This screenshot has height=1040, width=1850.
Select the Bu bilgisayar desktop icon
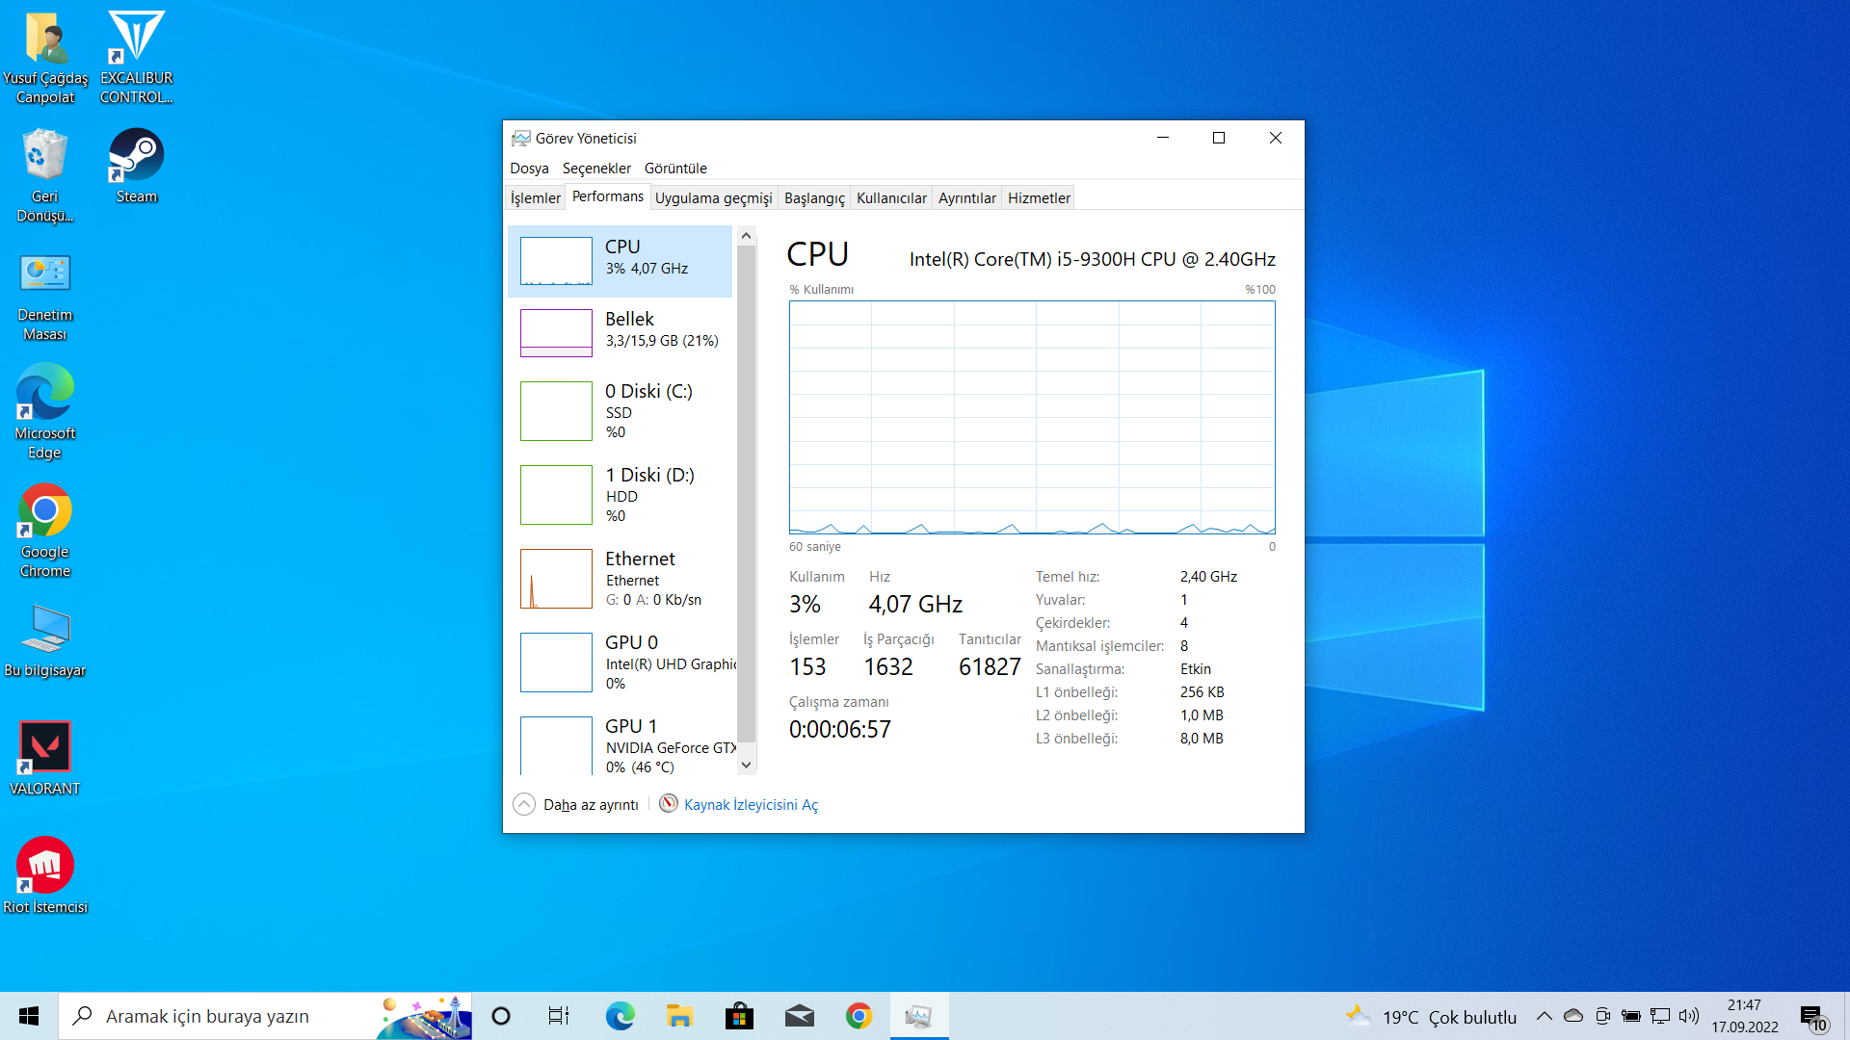point(45,640)
